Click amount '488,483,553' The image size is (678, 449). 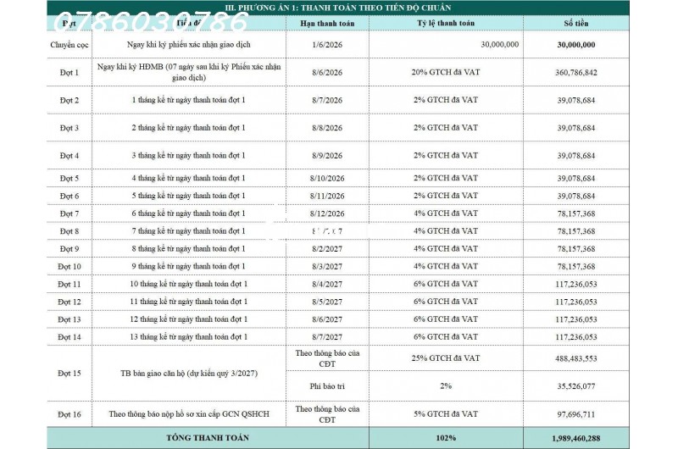pyautogui.click(x=576, y=358)
